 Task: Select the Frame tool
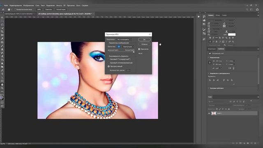pyautogui.click(x=2, y=35)
